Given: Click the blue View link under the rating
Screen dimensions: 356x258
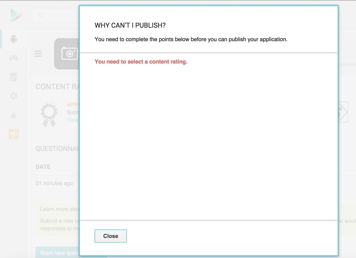Looking at the screenshot, I should point(73,120).
